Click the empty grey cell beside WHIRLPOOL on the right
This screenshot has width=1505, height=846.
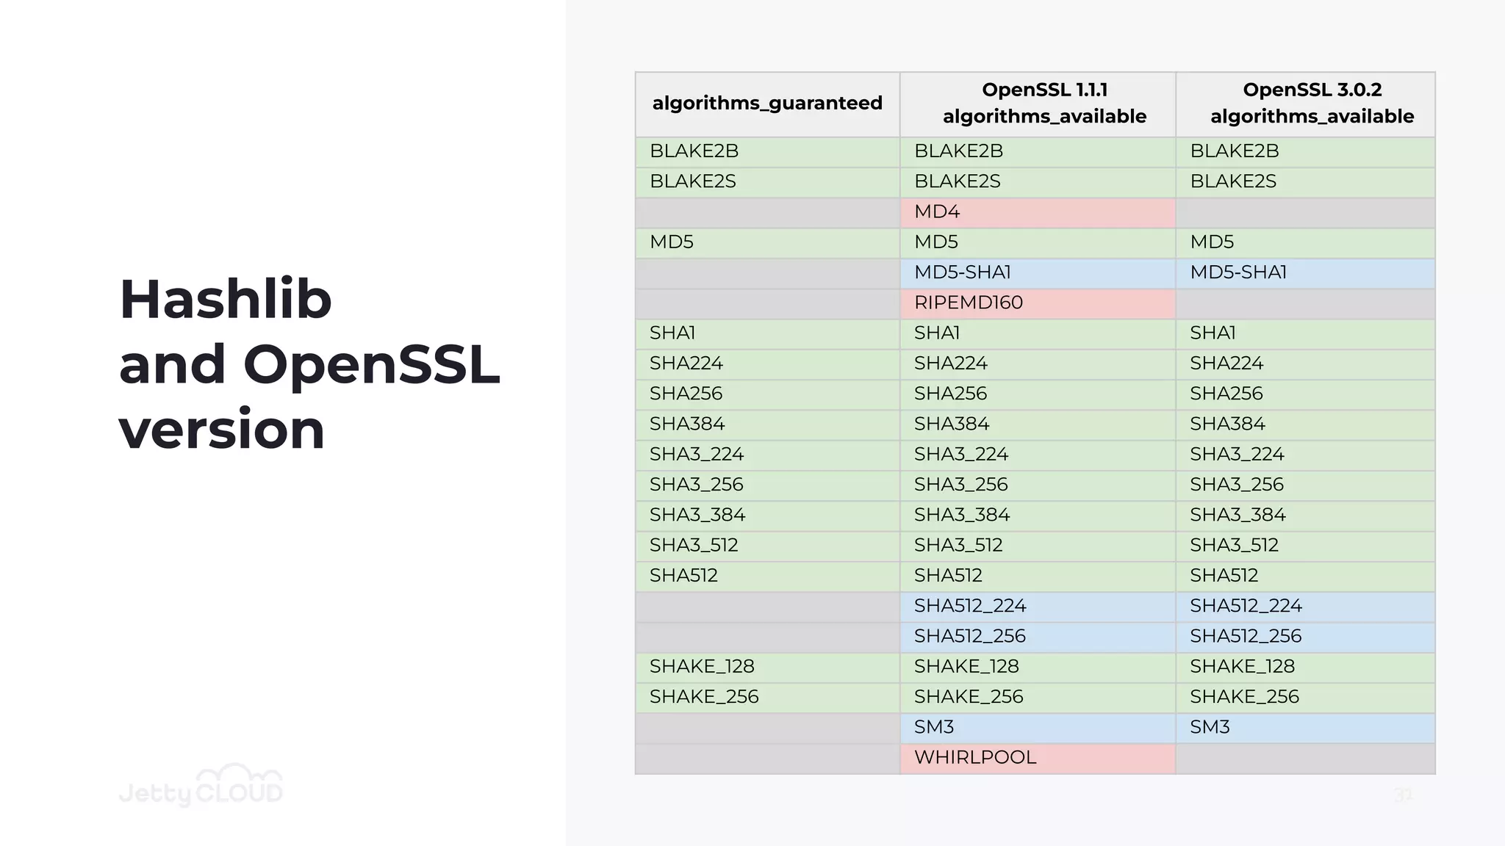[x=1305, y=758]
